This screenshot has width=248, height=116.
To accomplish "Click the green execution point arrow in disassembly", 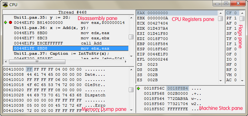I will point(6,23).
